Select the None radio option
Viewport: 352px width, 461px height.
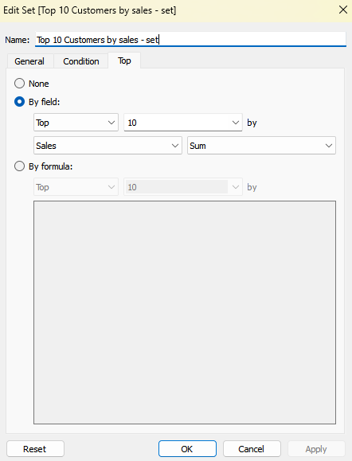pyautogui.click(x=19, y=84)
